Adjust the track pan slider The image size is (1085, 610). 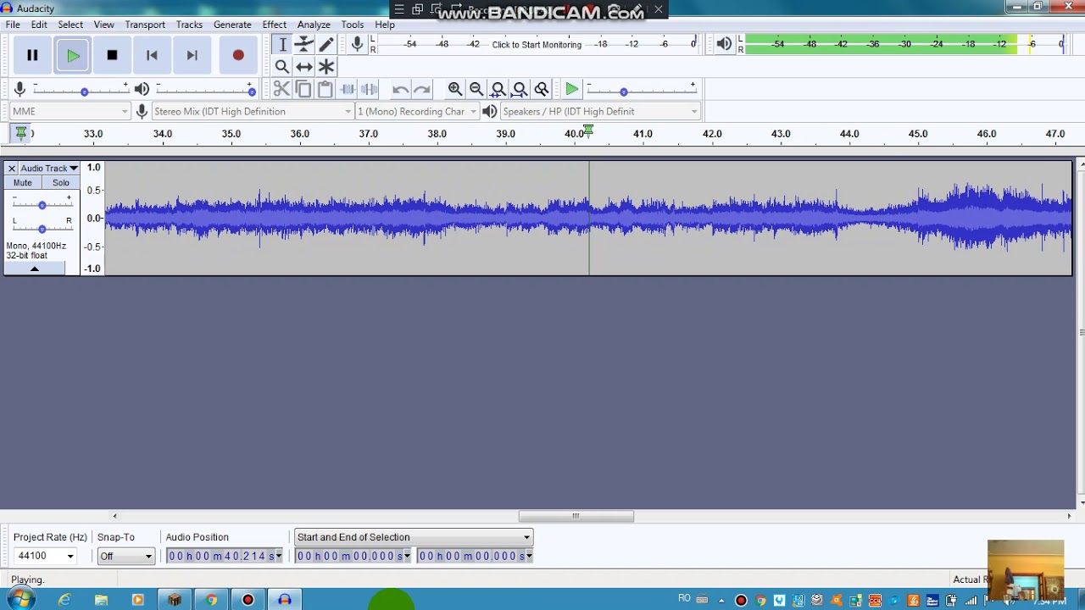pos(42,228)
